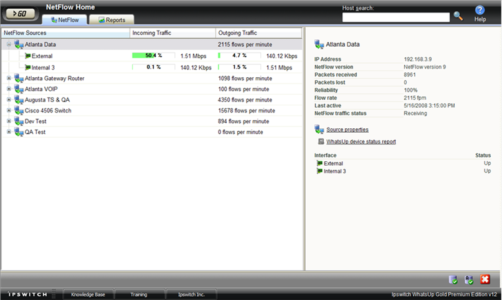Open WhatsUp device status report link
Image resolution: width=502 pixels, height=300 pixels.
point(361,142)
